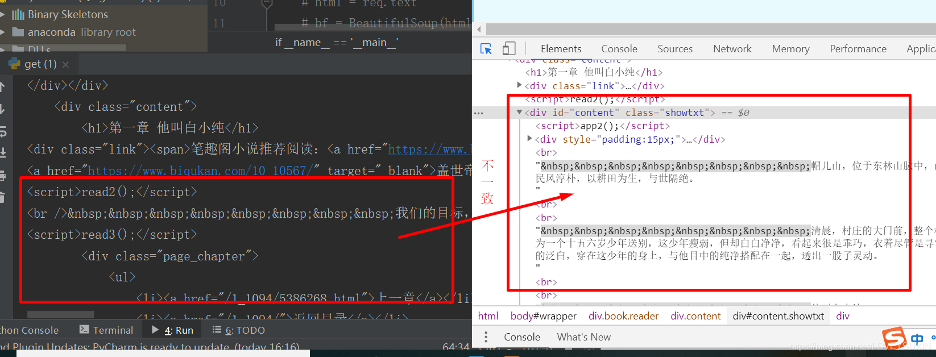The image size is (936, 357).
Task: Select div.book.reader in the breadcrumb
Action: coord(623,316)
